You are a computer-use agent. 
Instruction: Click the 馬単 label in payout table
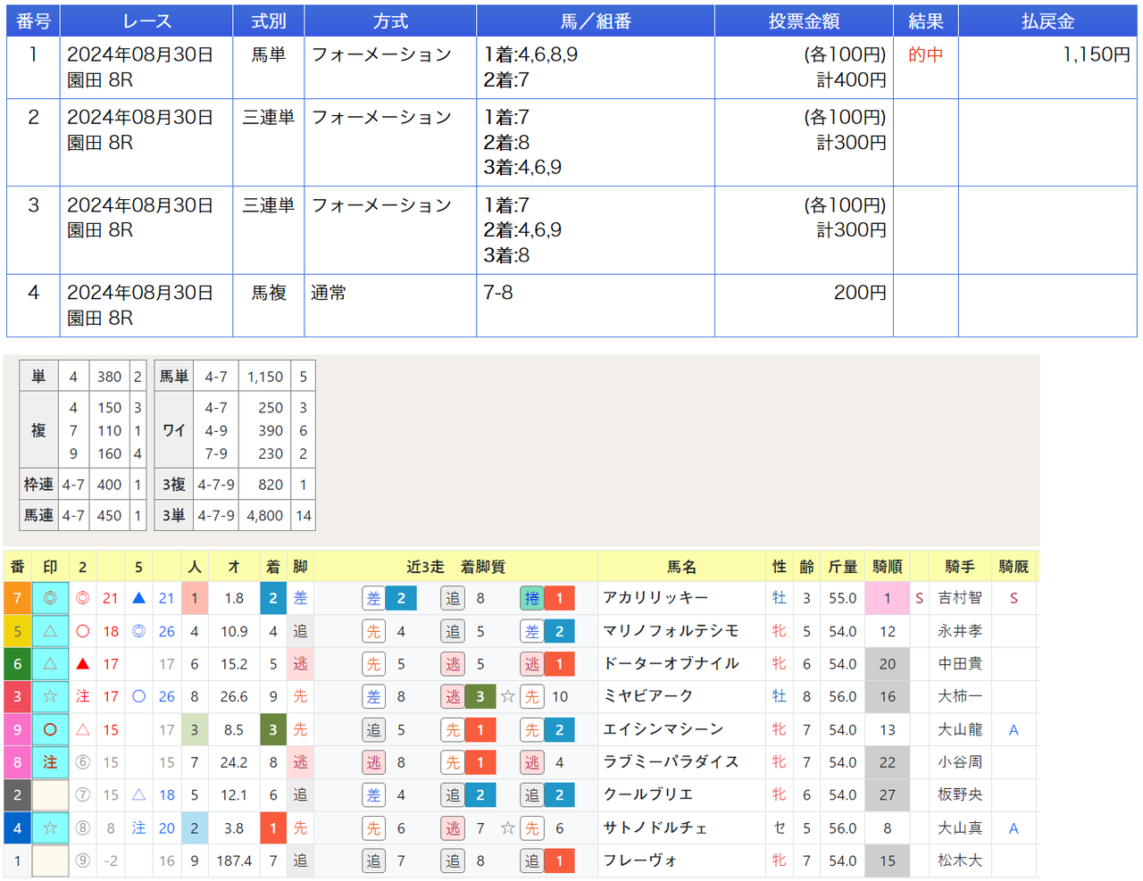[173, 377]
